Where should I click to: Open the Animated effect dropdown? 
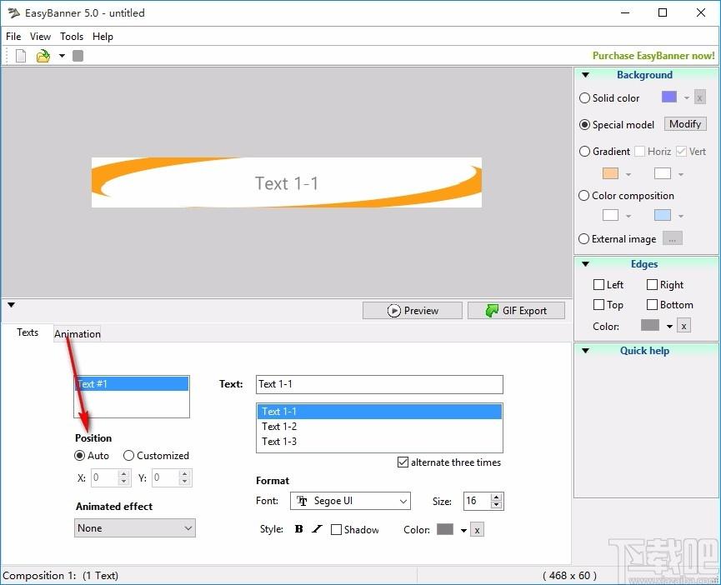click(135, 528)
